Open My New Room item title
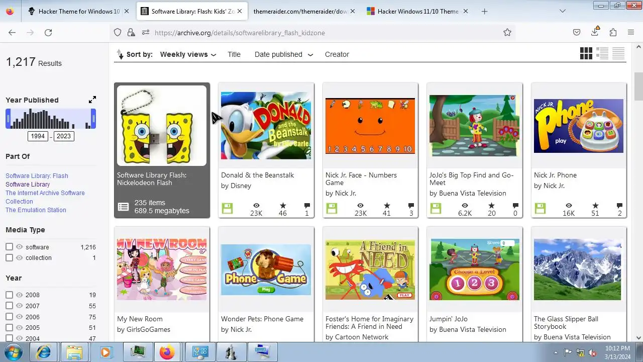The height and width of the screenshot is (362, 643). click(x=140, y=319)
